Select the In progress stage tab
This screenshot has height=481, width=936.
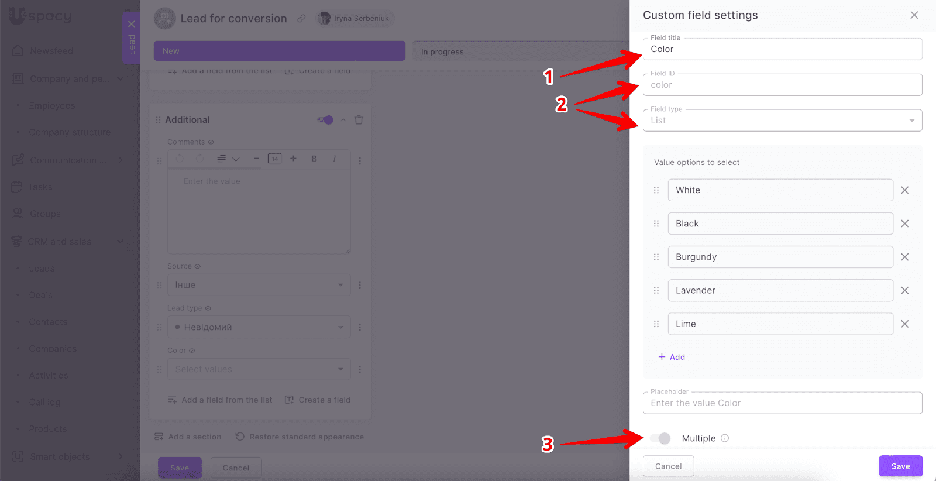click(521, 51)
